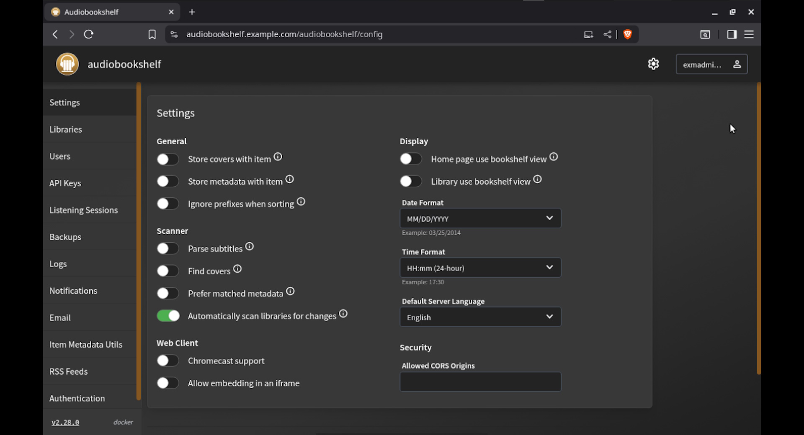Turn on Home page use bookshelf view
This screenshot has height=435, width=804.
(x=411, y=159)
